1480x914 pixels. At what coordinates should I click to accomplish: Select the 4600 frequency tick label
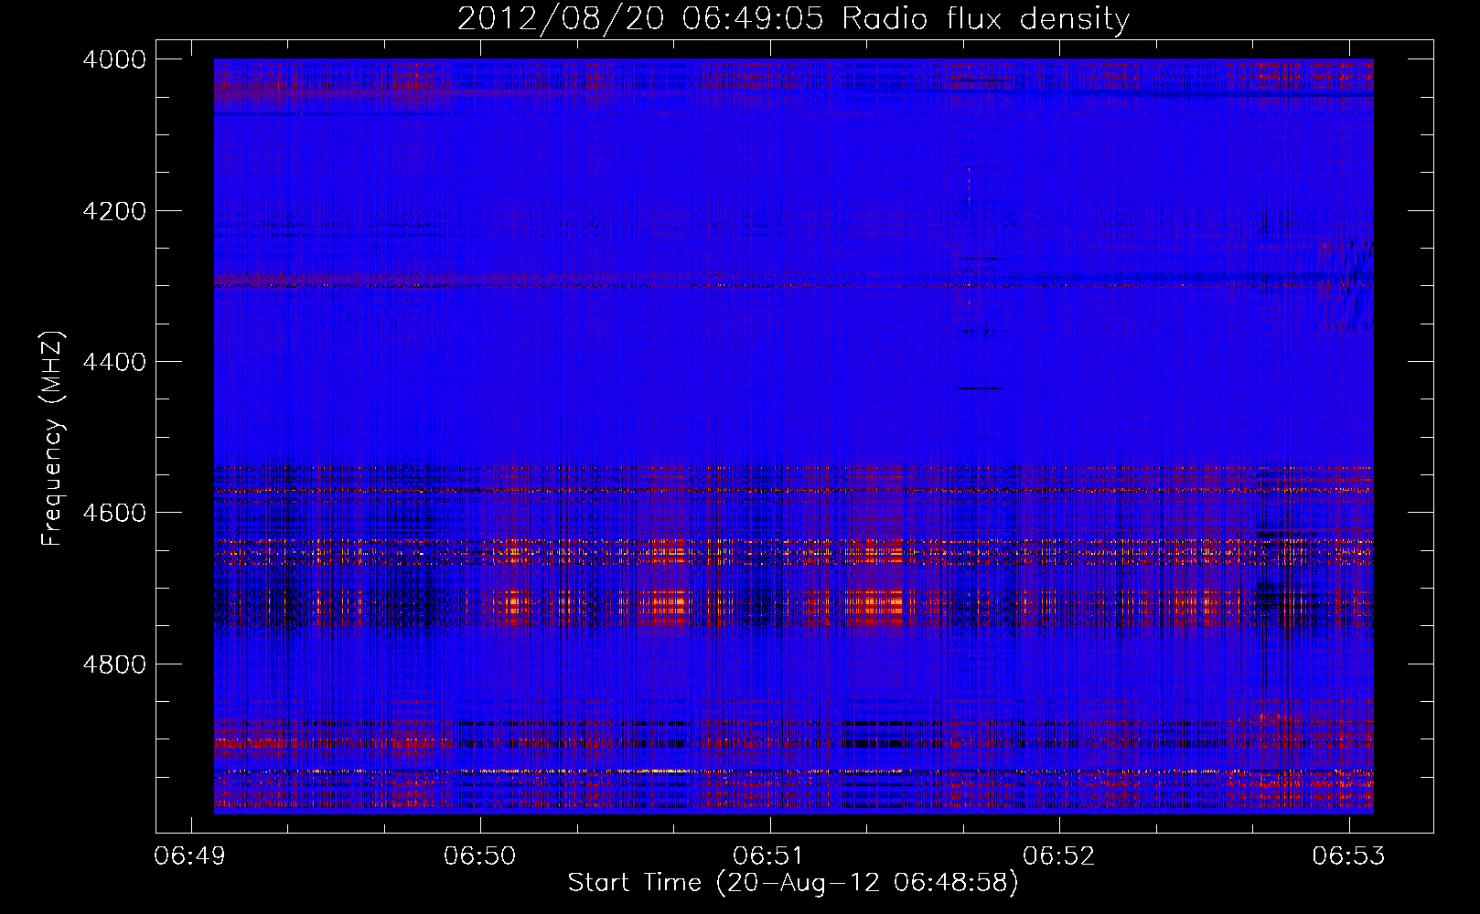pyautogui.click(x=114, y=513)
